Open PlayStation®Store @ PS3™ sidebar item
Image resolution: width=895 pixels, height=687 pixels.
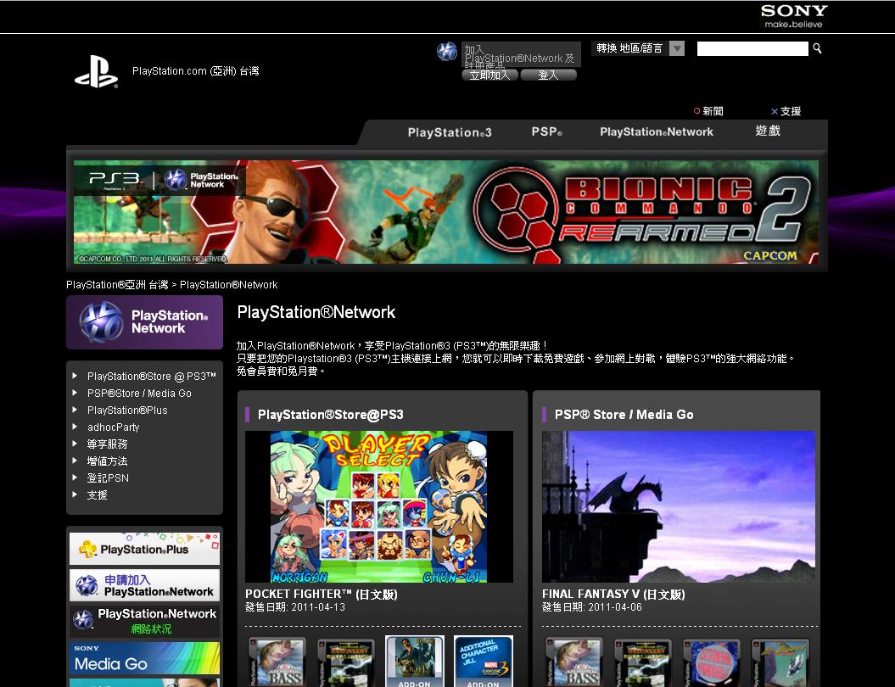152,377
